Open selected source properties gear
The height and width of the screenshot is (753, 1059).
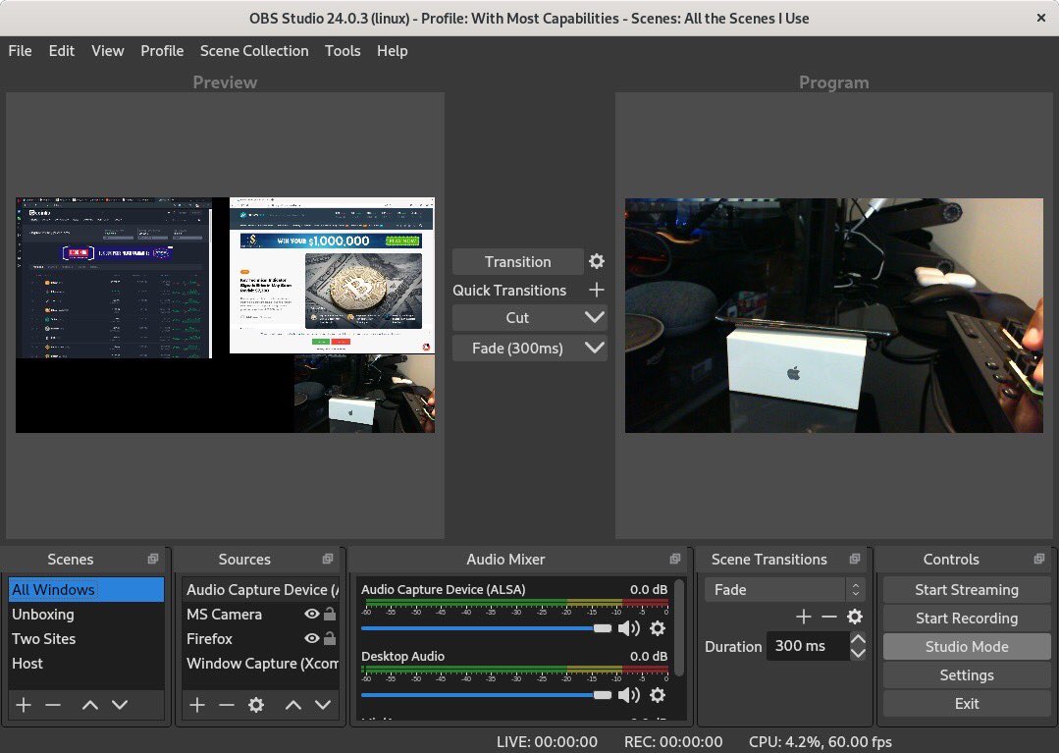[256, 705]
